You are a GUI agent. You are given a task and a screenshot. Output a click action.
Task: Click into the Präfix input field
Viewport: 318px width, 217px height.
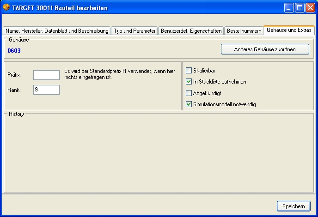point(46,75)
